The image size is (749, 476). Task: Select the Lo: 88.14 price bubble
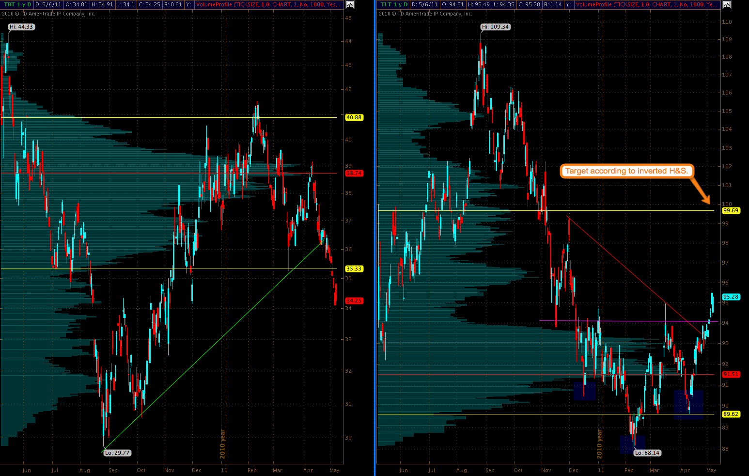647,453
